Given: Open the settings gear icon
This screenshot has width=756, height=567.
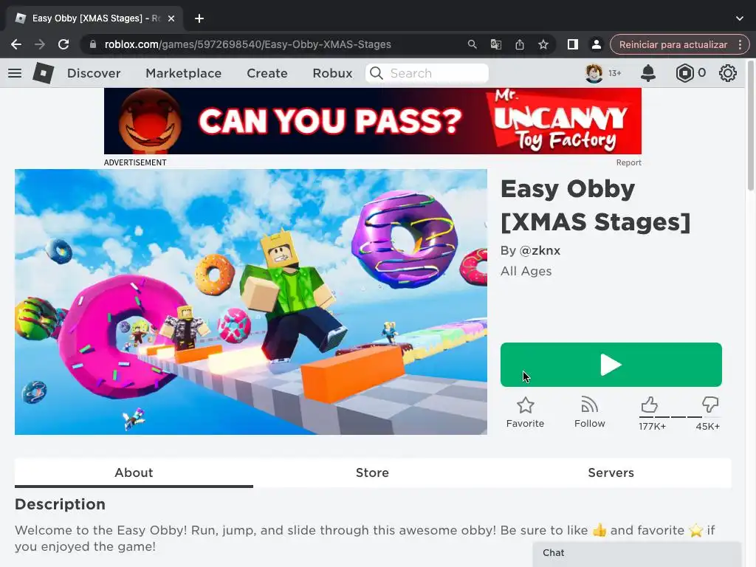Looking at the screenshot, I should click(x=727, y=73).
